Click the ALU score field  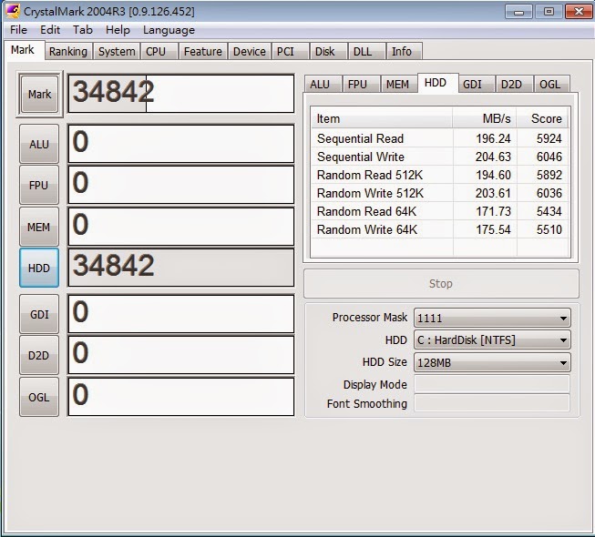click(181, 144)
